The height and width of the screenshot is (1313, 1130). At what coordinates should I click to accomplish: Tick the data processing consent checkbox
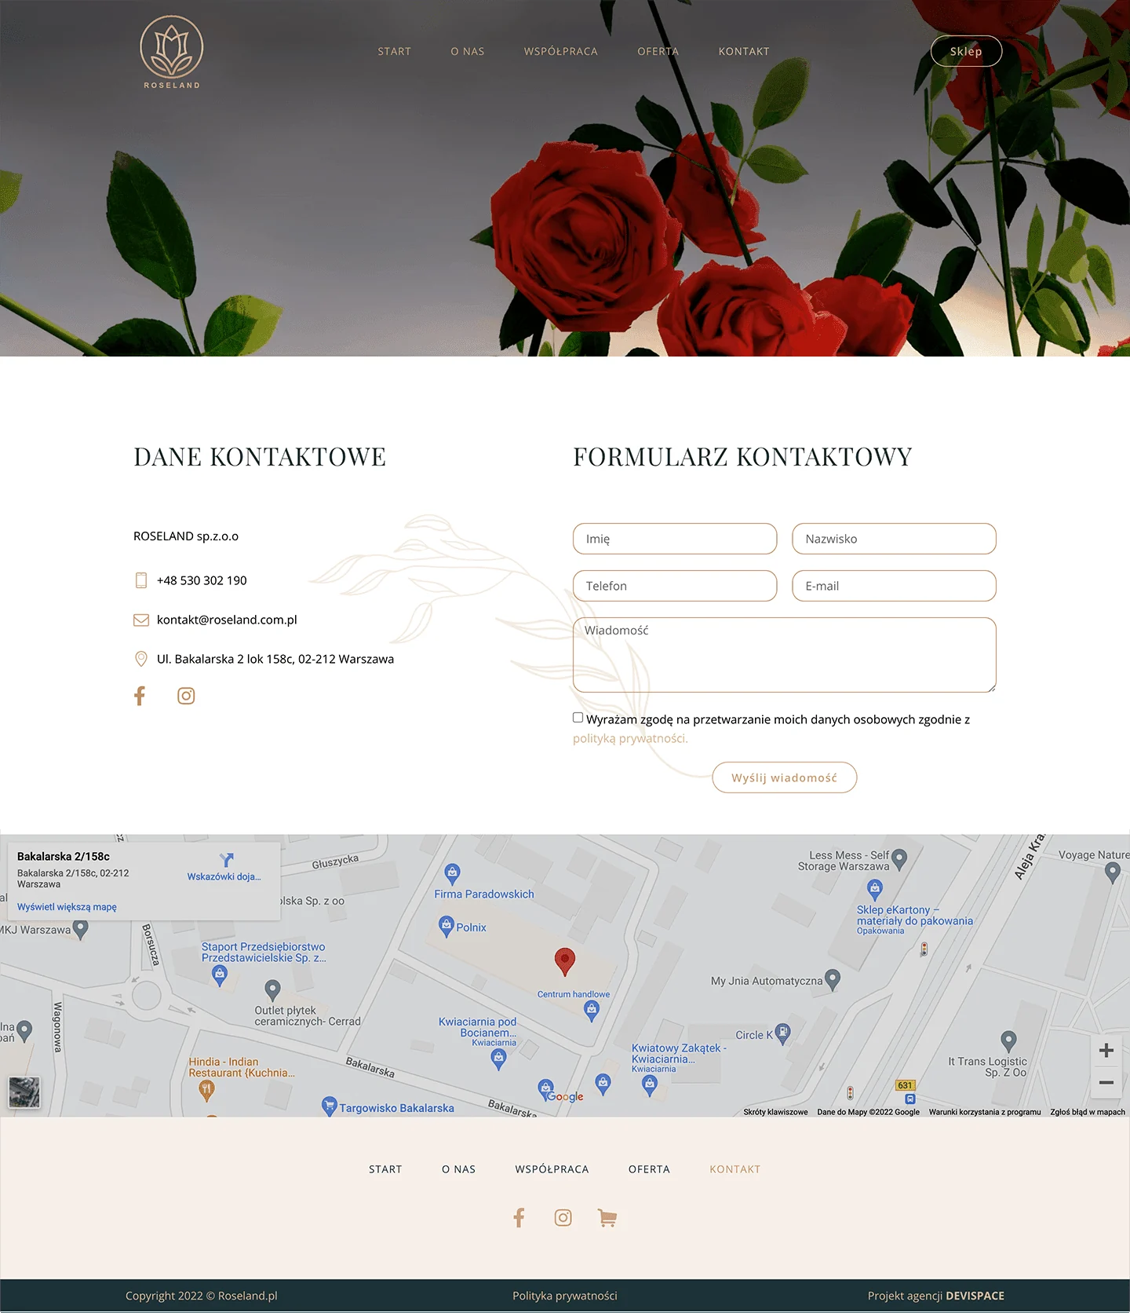578,717
